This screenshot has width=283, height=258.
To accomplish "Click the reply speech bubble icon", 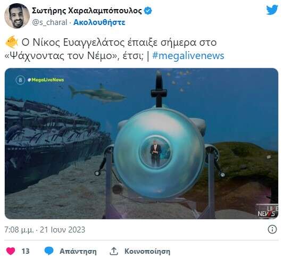I will pos(49,251).
